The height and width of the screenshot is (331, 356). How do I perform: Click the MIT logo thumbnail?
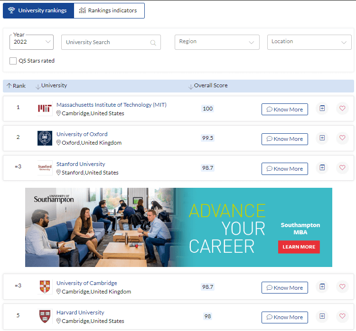tap(45, 109)
